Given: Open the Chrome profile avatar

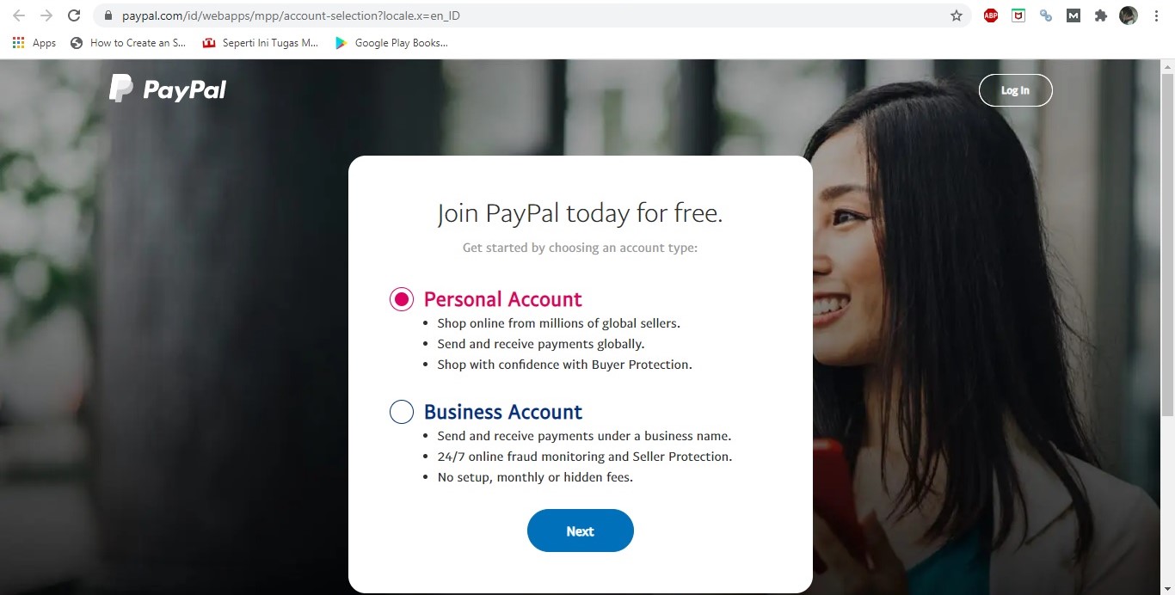Looking at the screenshot, I should click(x=1129, y=15).
